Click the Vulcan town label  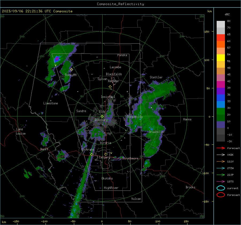pos(136,199)
